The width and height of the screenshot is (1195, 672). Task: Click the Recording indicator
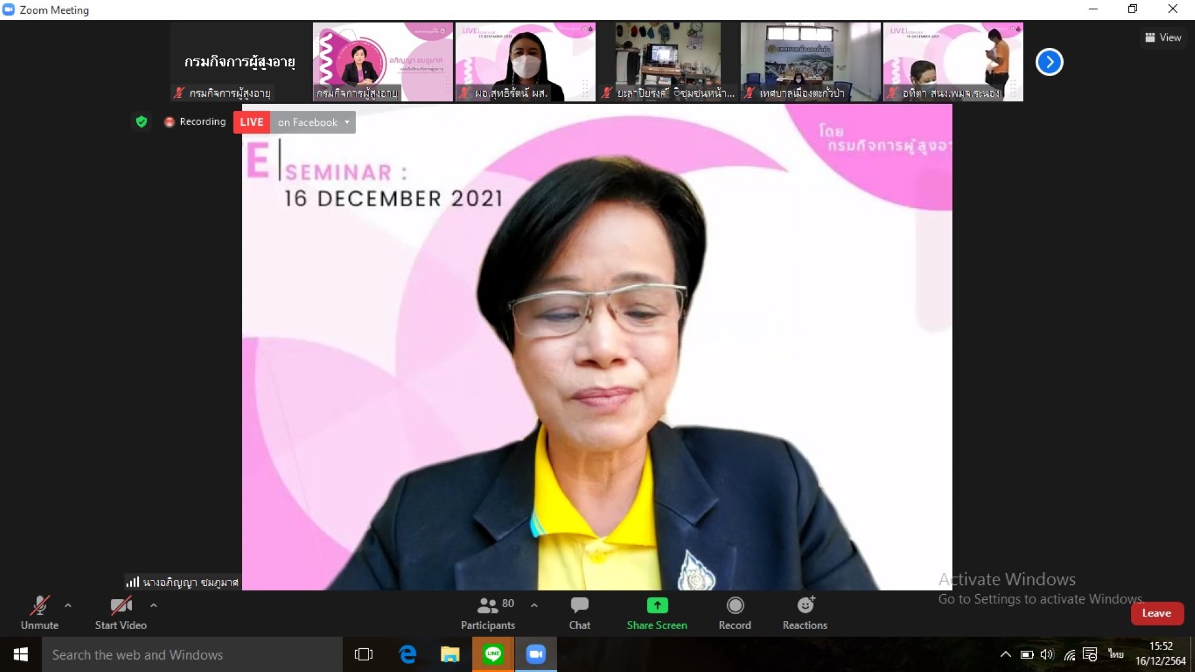[x=195, y=121]
